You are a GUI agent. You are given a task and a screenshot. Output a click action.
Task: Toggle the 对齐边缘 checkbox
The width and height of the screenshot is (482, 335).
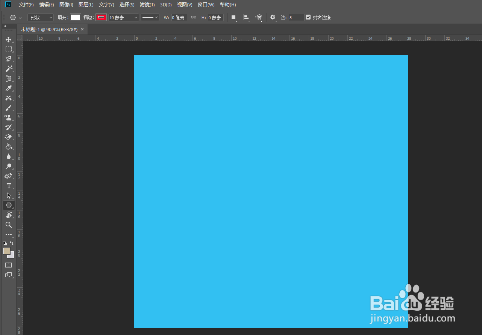tap(308, 17)
